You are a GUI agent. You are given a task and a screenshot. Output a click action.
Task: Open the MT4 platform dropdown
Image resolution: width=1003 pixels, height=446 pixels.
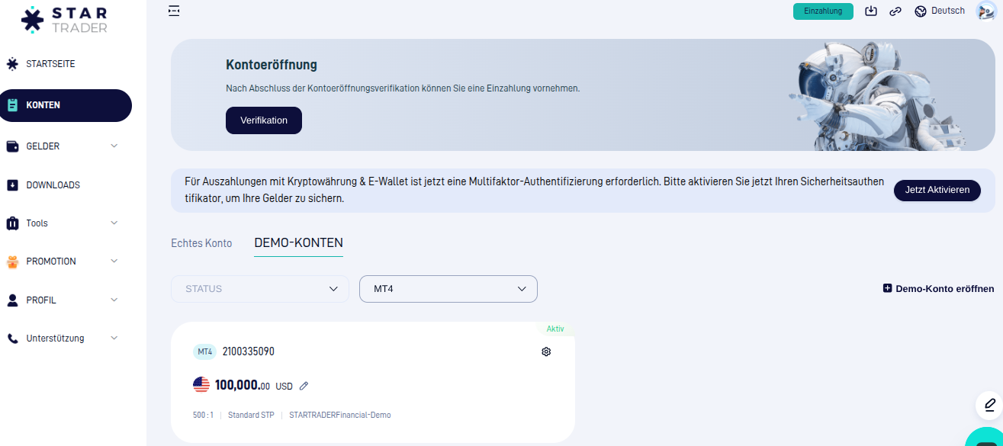click(448, 289)
